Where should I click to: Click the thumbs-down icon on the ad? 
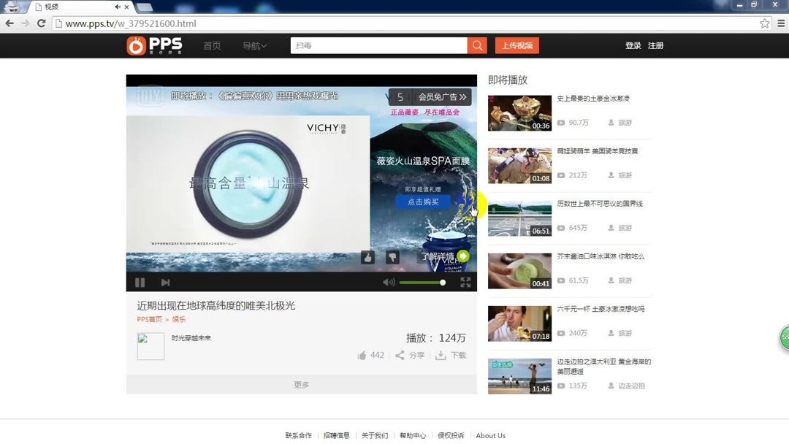tap(393, 257)
